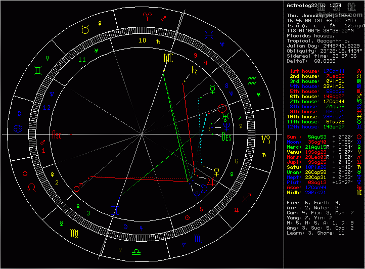
Task: Select the '1st house: 17Can44' row
Action: tap(326, 71)
